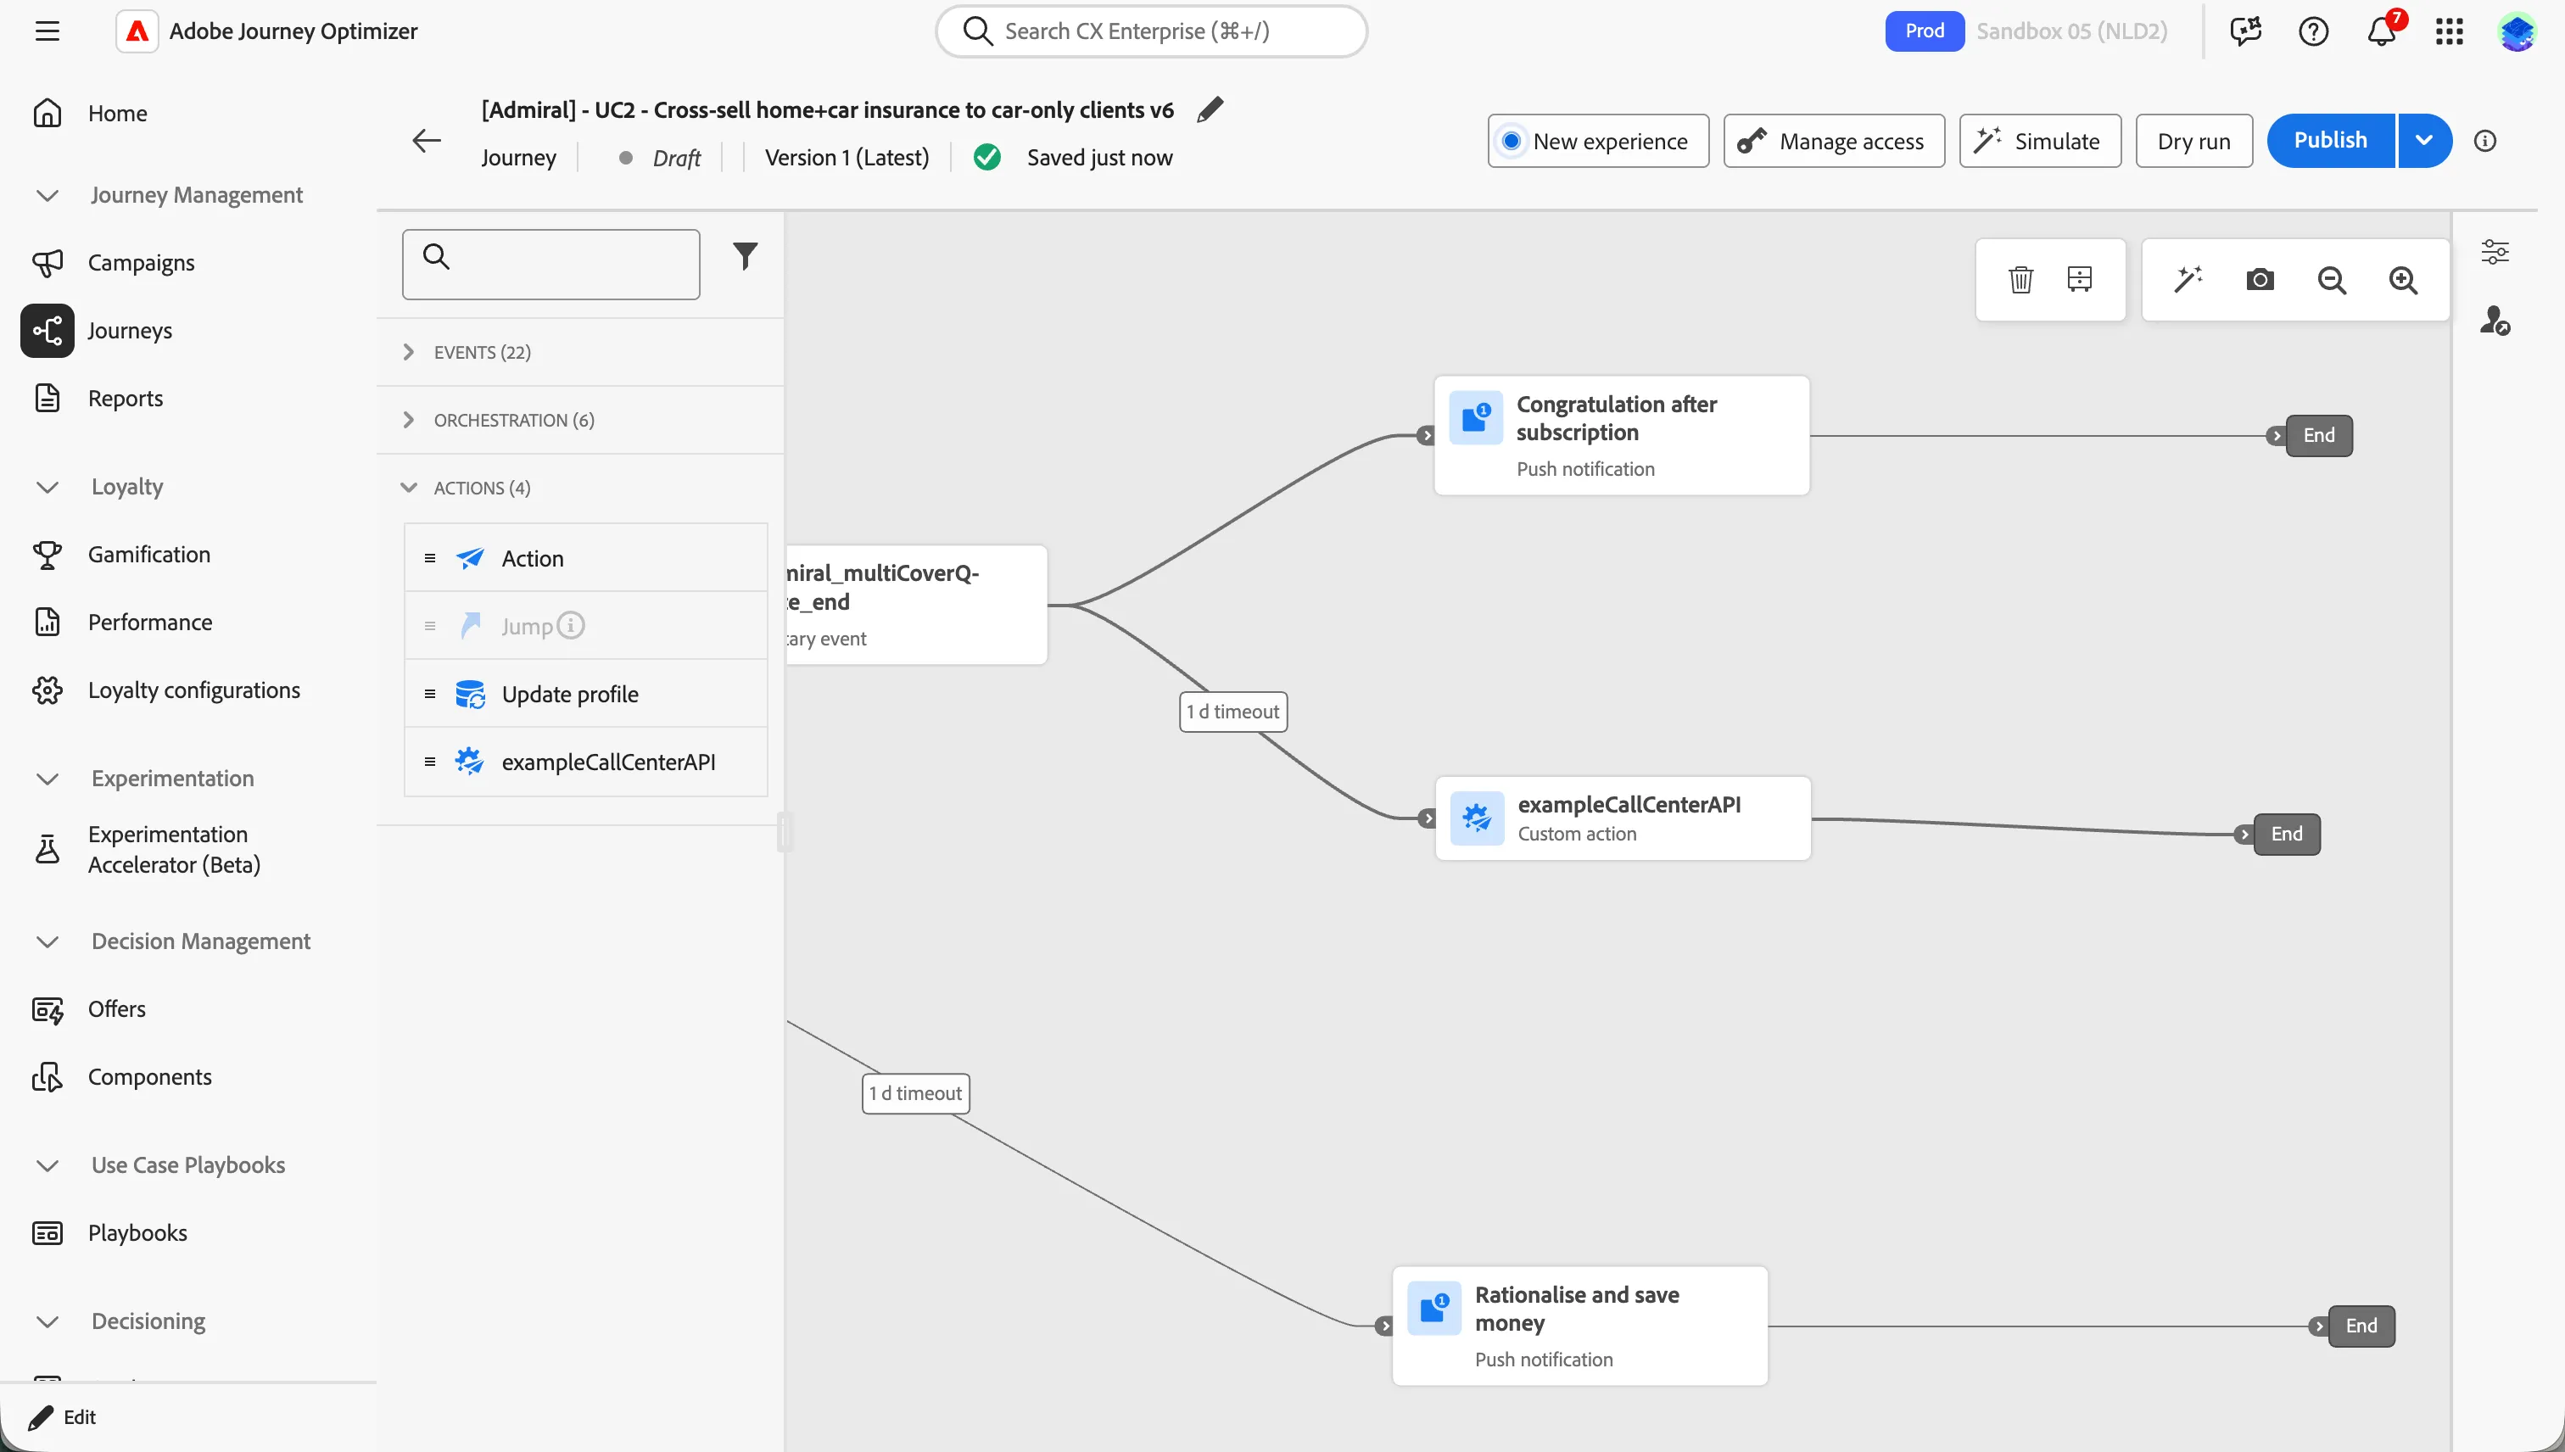Open Reports in the sidebar
This screenshot has height=1452, width=2565.
click(x=125, y=398)
